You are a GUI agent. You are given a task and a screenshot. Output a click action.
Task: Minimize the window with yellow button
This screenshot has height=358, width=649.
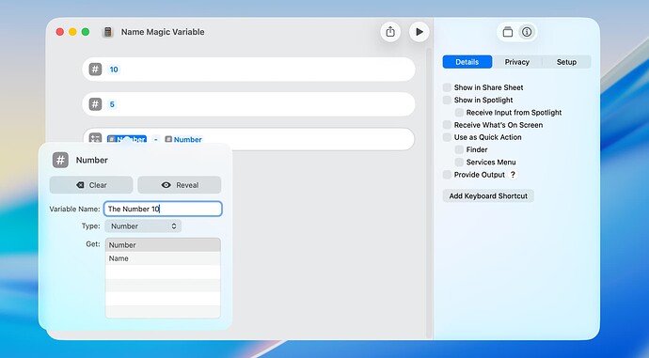click(72, 32)
